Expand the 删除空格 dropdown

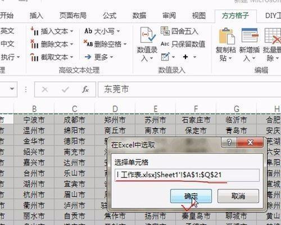[x=125, y=44]
